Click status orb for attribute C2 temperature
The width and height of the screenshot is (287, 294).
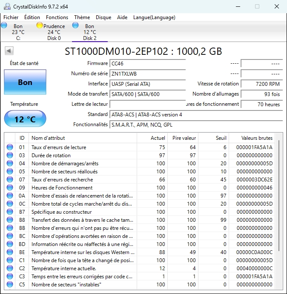point(10,268)
